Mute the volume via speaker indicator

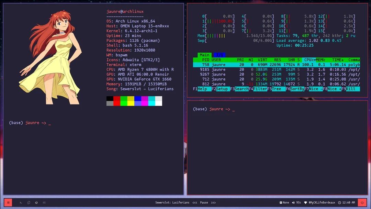(x=293, y=202)
